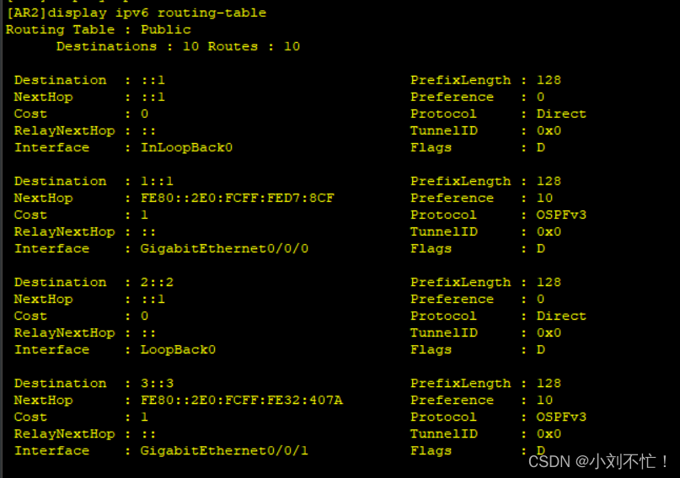The width and height of the screenshot is (680, 478).
Task: Click the destination 1::1 value
Action: click(157, 182)
